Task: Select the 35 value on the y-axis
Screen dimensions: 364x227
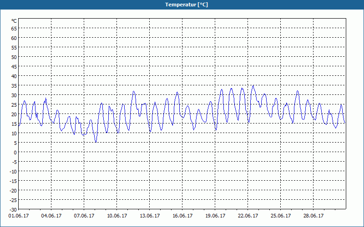Action: pyautogui.click(x=14, y=86)
